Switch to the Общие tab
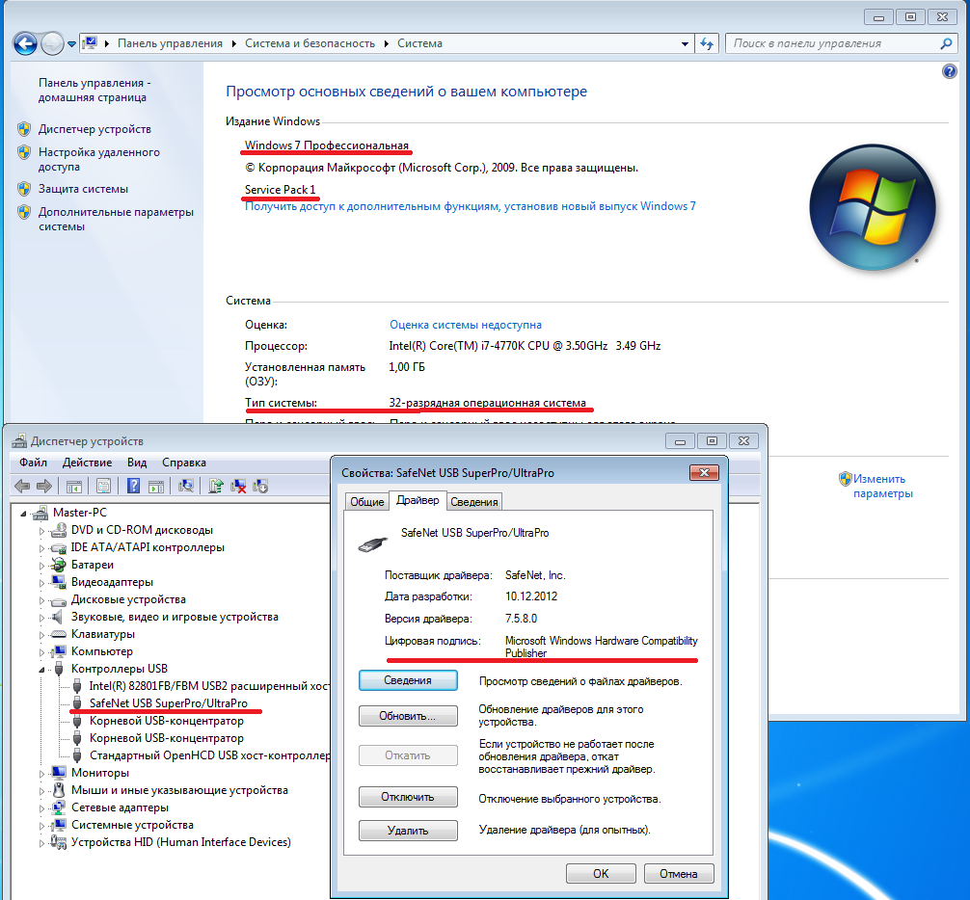The image size is (970, 900). point(366,502)
